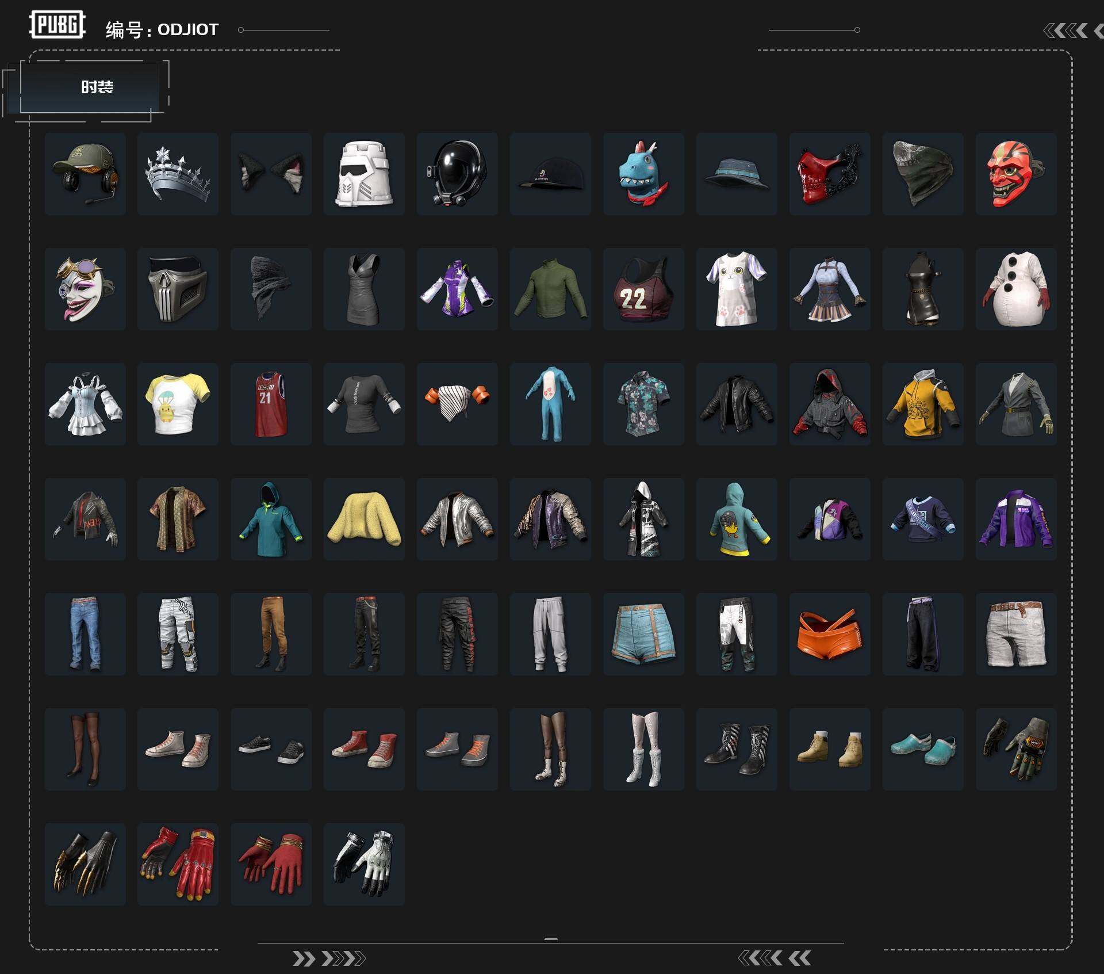Select the white snowman costume
This screenshot has width=1104, height=974.
click(x=1016, y=289)
